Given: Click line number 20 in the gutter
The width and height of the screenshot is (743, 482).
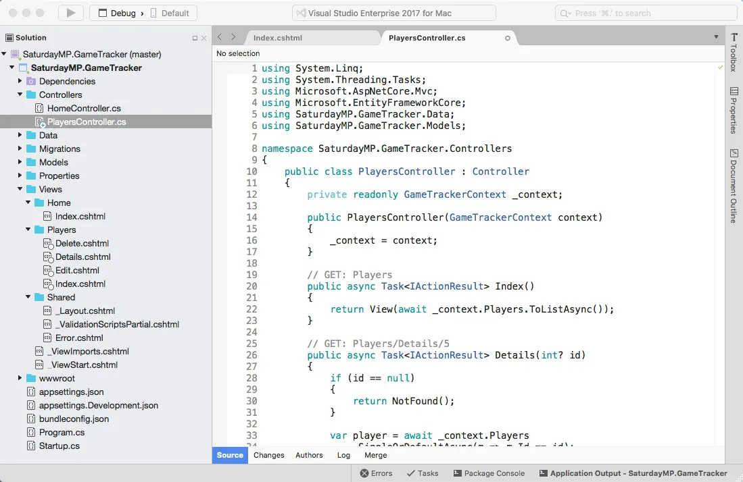Looking at the screenshot, I should (251, 286).
